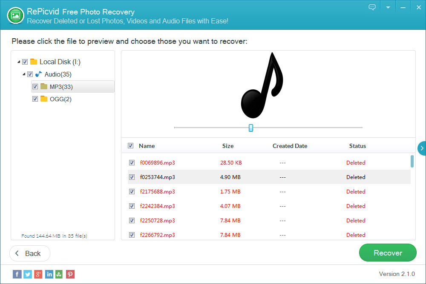Click the RePicvid logo icon
The height and width of the screenshot is (284, 426).
tap(15, 15)
